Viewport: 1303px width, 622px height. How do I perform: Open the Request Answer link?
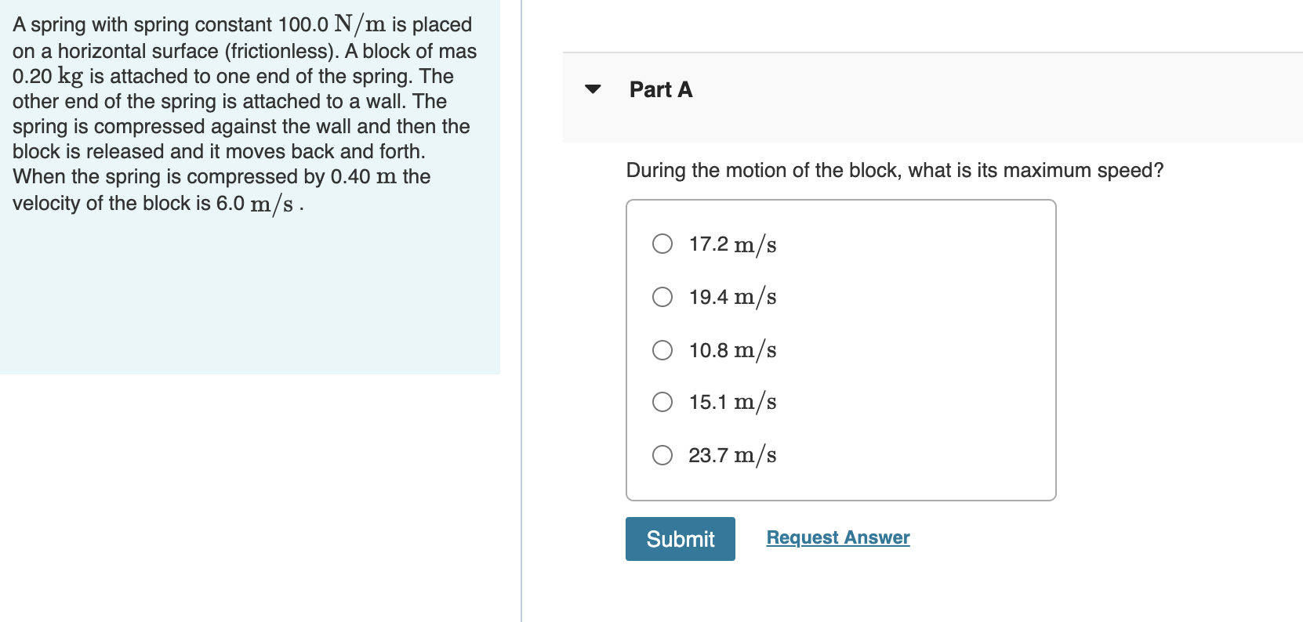pyautogui.click(x=837, y=537)
